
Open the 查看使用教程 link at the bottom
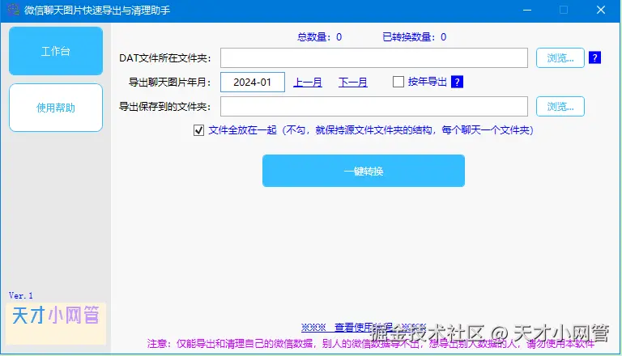[363, 328]
